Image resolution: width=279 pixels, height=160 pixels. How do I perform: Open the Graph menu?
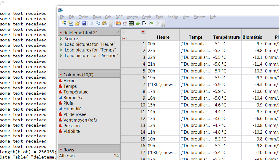click(146, 17)
